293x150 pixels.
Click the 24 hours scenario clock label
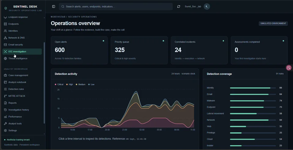(x=183, y=73)
